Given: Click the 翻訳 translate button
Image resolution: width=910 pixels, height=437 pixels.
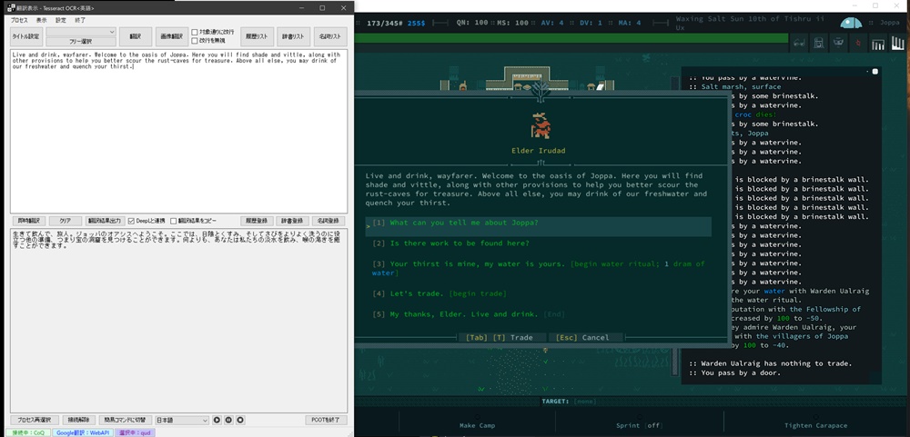Looking at the screenshot, I should coord(136,36).
